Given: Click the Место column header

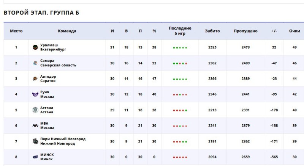Looking at the screenshot, I should pyautogui.click(x=16, y=31).
